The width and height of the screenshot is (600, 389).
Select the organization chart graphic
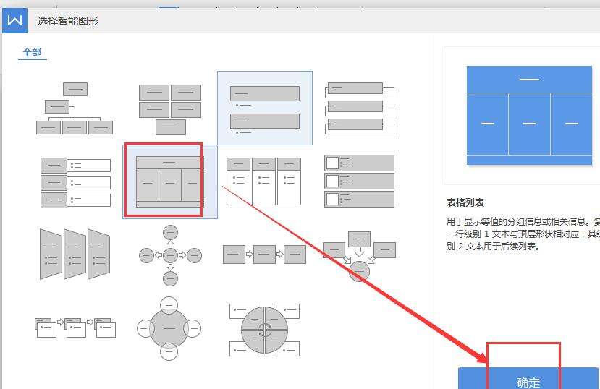(75, 108)
